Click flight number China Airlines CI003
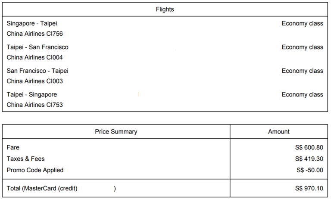 coord(35,81)
